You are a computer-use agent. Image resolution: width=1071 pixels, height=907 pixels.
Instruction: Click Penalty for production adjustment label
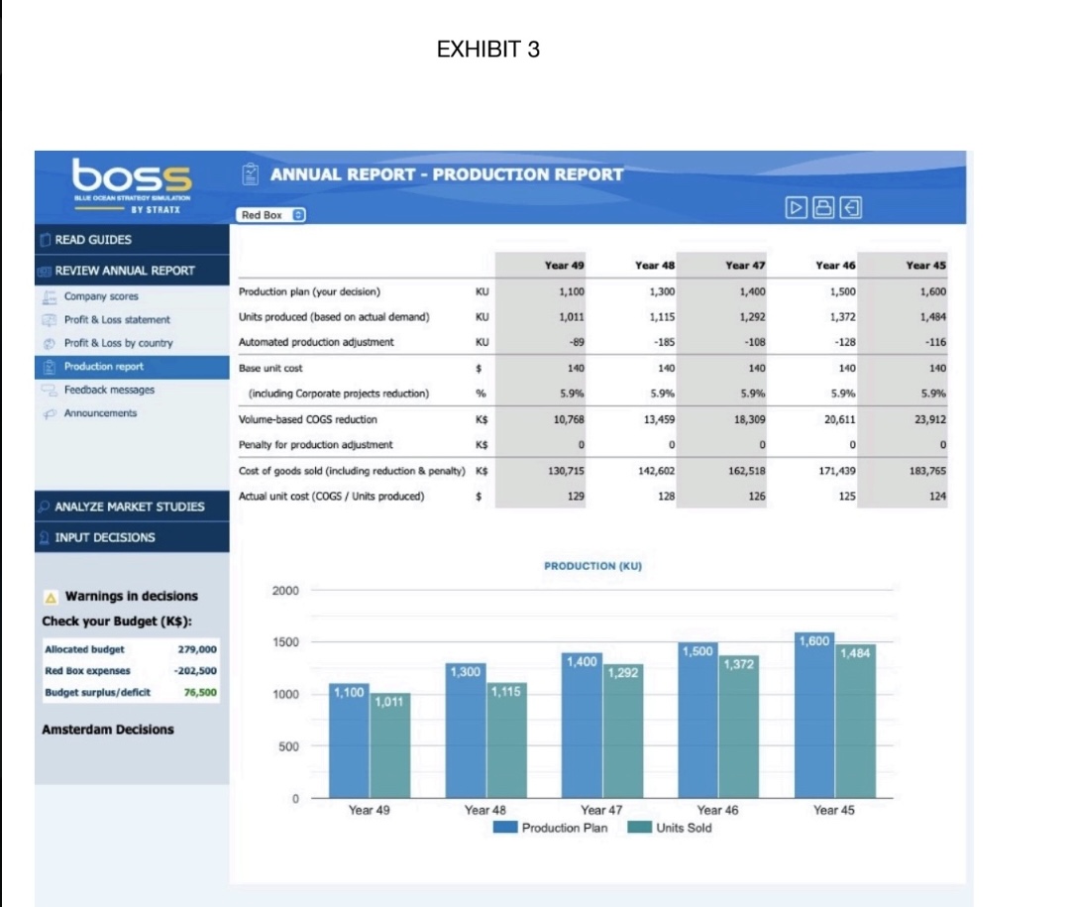316,445
